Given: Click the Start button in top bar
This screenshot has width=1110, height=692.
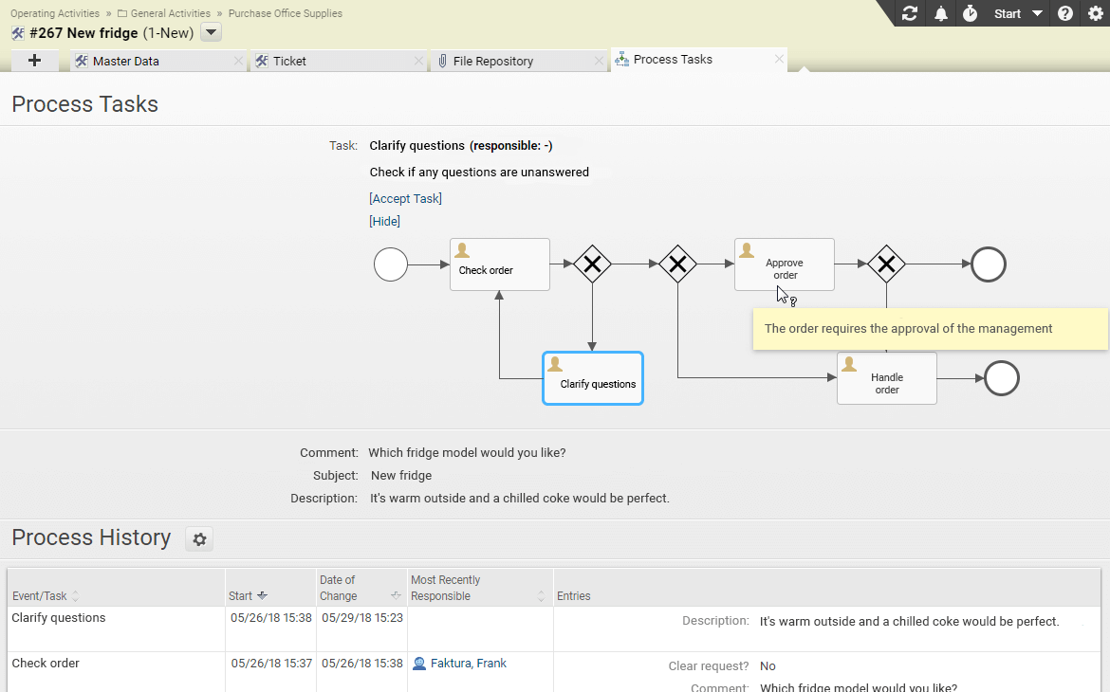Looking at the screenshot, I should click(1007, 13).
